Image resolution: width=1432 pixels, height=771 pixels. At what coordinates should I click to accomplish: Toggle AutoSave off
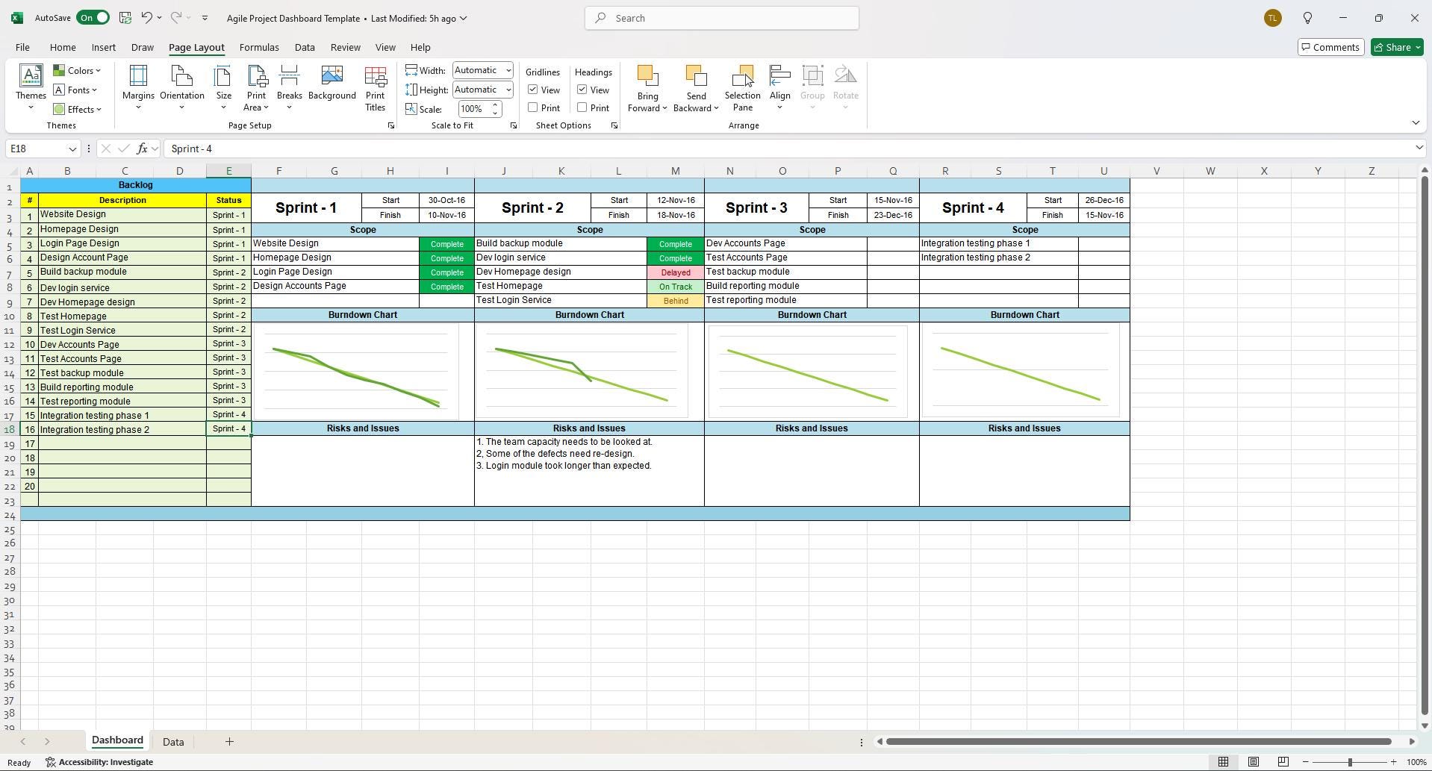coord(93,17)
